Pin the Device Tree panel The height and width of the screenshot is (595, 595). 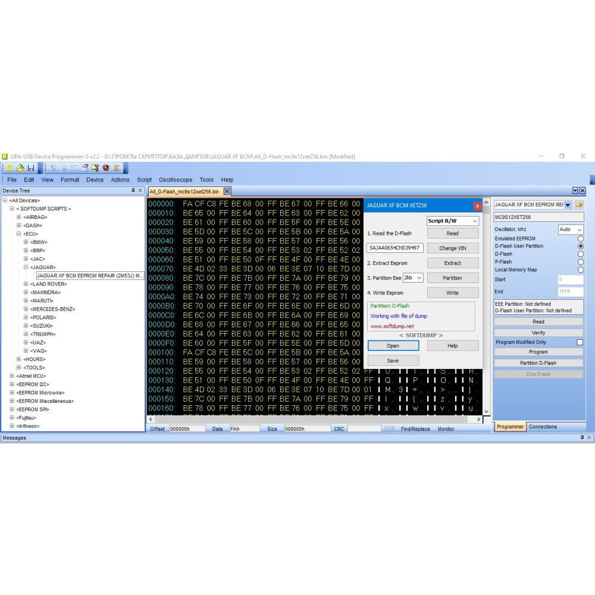133,190
